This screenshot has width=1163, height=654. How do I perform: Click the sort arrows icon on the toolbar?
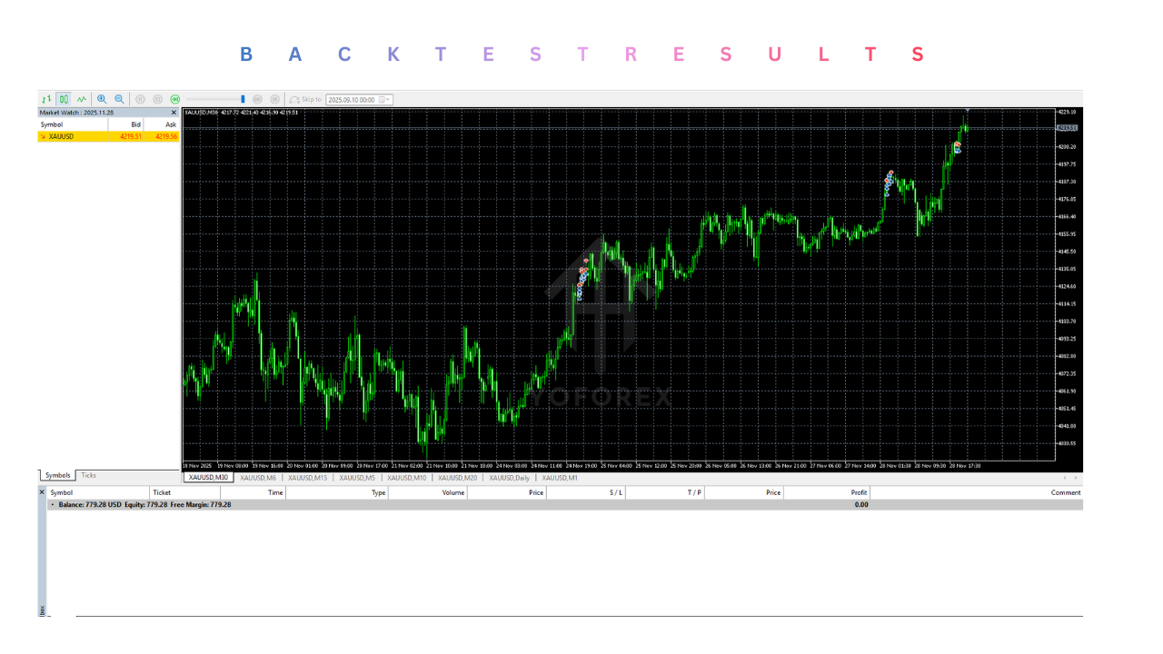(46, 99)
